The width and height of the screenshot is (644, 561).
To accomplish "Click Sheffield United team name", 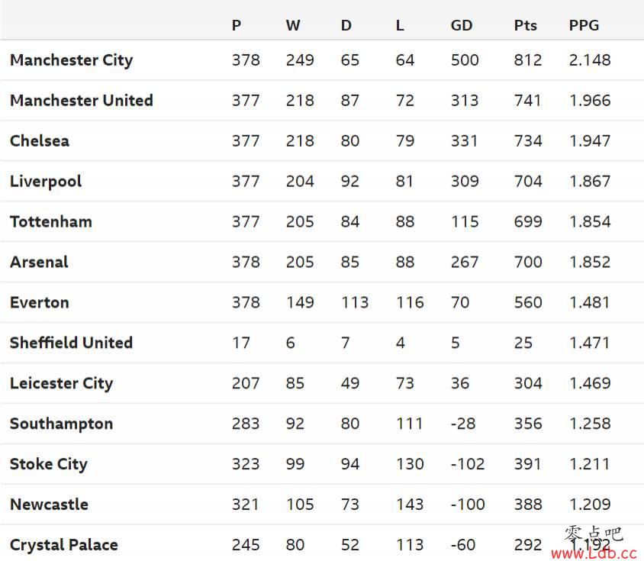I will pos(71,343).
